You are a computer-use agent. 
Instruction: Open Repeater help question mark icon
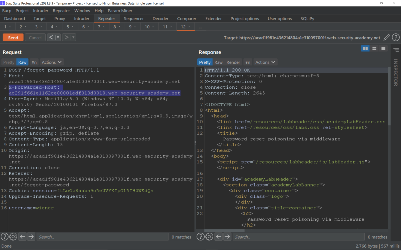[396, 38]
